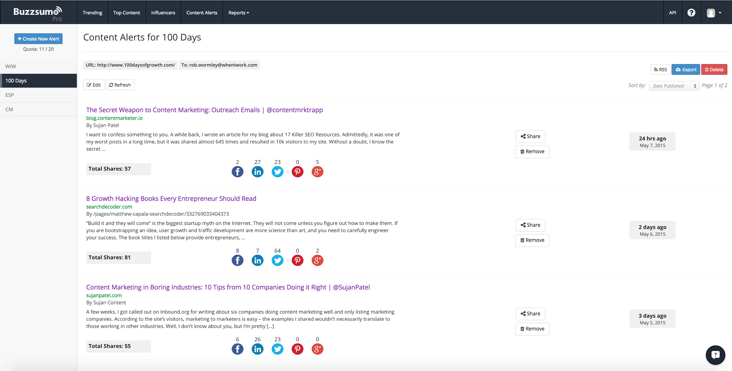Click the Buzzsumo Pro logo
732x371 pixels.
38,13
